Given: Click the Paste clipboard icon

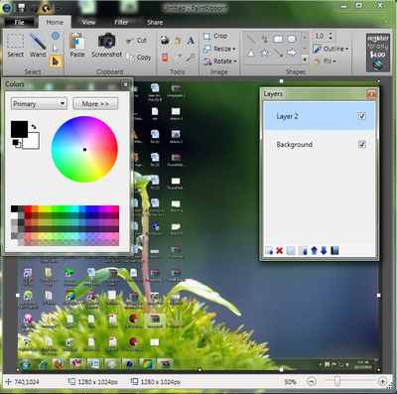Looking at the screenshot, I should coord(77,41).
